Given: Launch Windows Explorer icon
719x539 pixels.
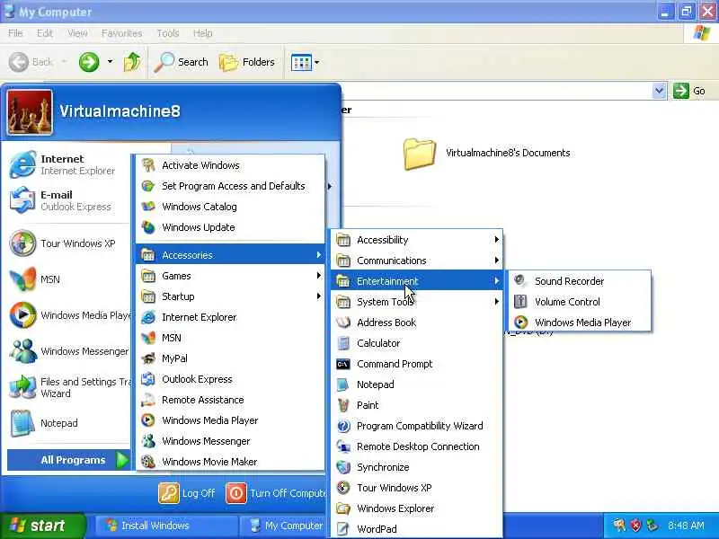Looking at the screenshot, I should [x=343, y=508].
